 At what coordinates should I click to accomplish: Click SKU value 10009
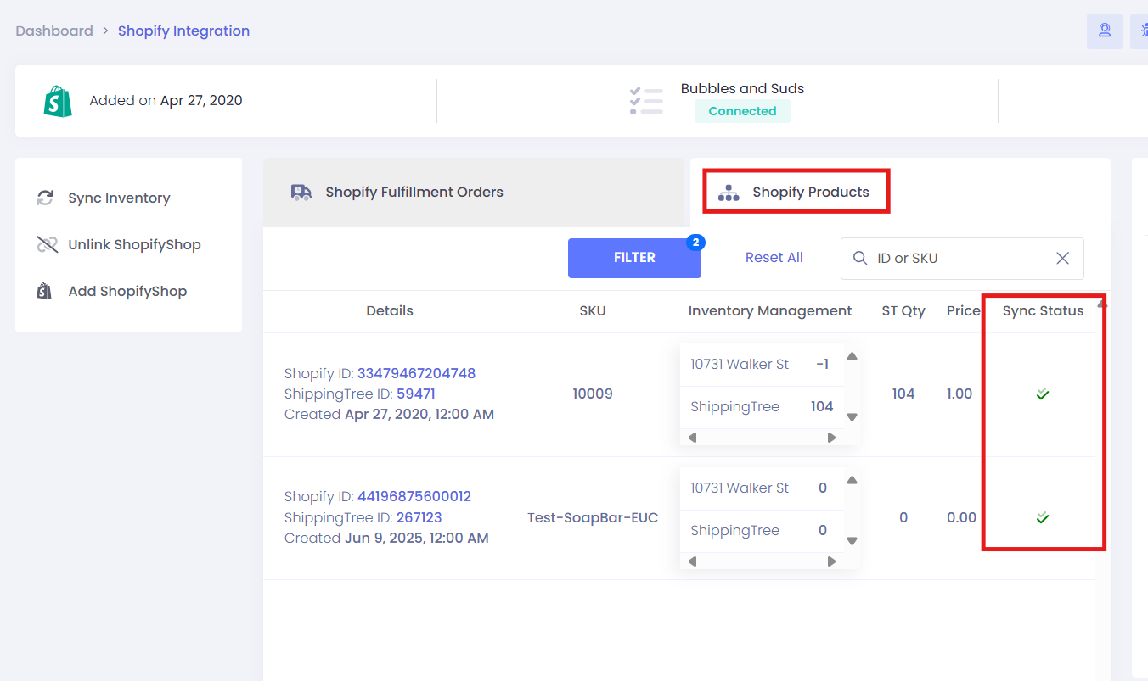(593, 394)
